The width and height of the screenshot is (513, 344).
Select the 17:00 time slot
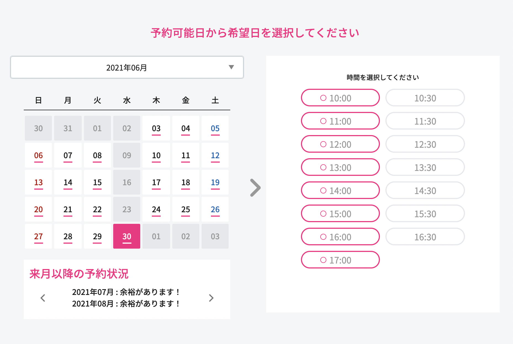point(340,260)
